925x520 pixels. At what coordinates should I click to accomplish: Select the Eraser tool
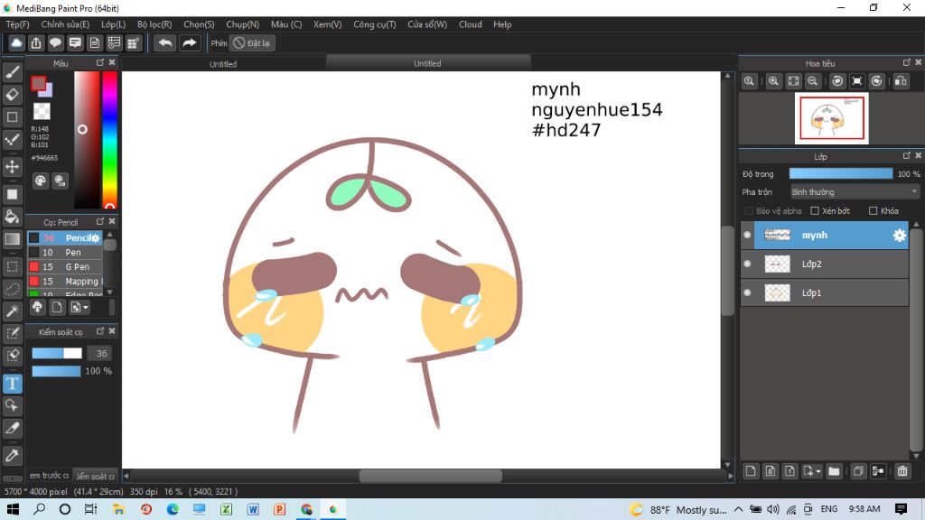click(13, 95)
